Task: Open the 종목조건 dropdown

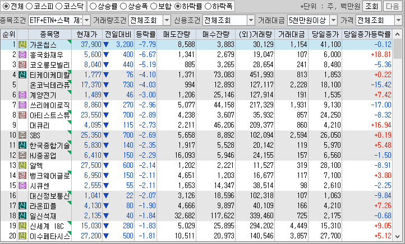Action: (x=86, y=20)
